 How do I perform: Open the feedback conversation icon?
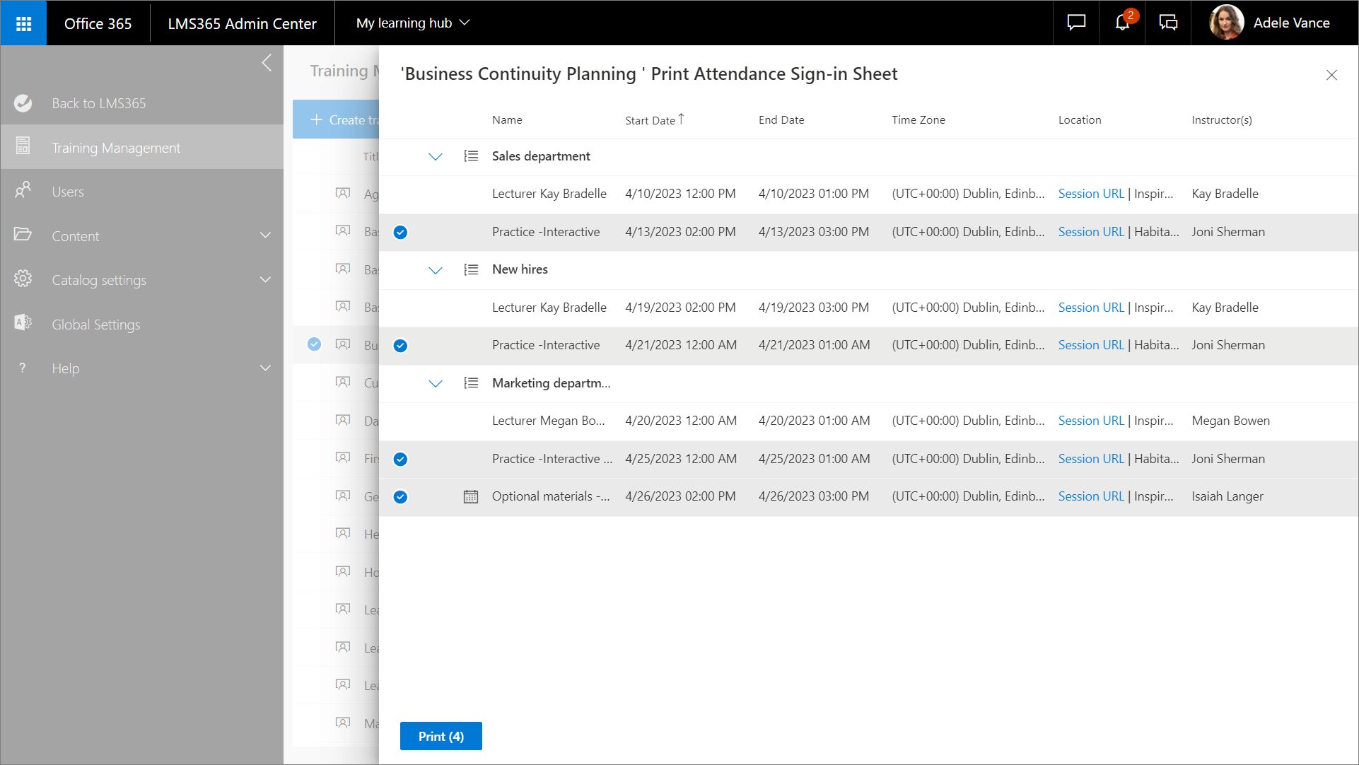pyautogui.click(x=1168, y=23)
